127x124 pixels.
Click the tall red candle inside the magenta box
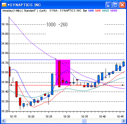pos(59,74)
